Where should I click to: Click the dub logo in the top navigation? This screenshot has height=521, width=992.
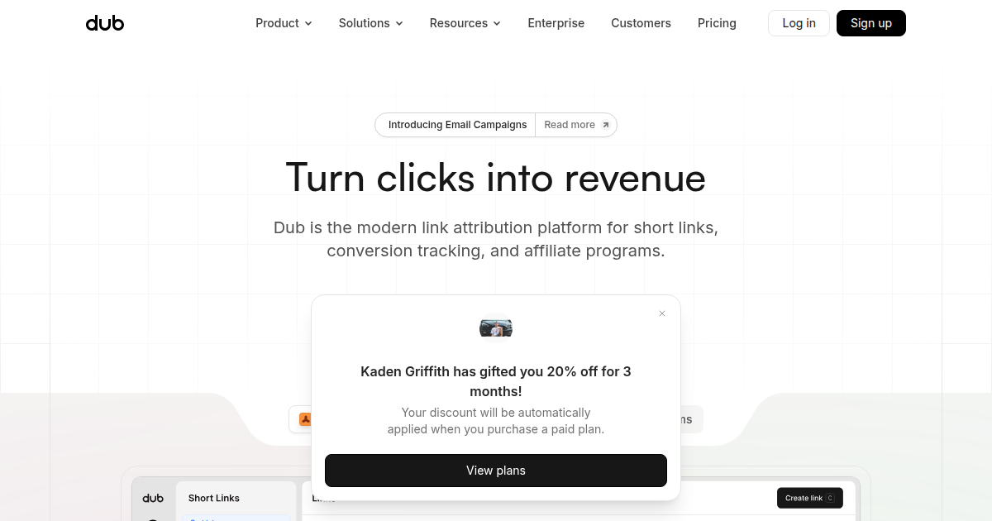(x=104, y=23)
